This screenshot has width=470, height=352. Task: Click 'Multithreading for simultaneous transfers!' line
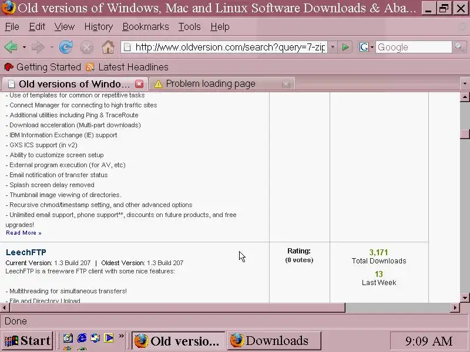tap(66, 291)
